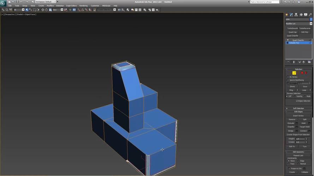Activate the Select and Uniform Scale tool
Screen dimensions: 314x176
coord(51,10)
